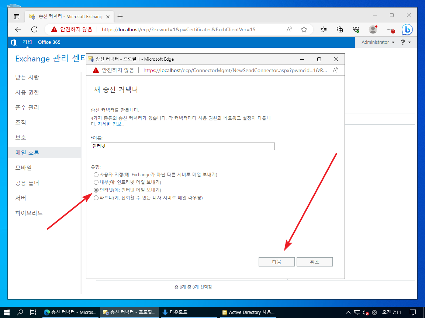Switch to the 프로필 popup taskbar item
The height and width of the screenshot is (318, 425).
129,312
